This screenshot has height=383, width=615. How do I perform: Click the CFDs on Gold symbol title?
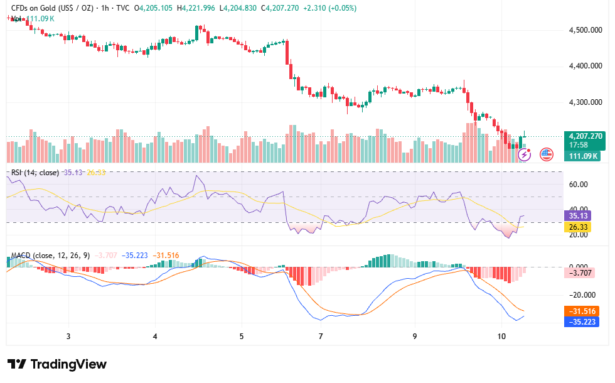click(x=52, y=8)
